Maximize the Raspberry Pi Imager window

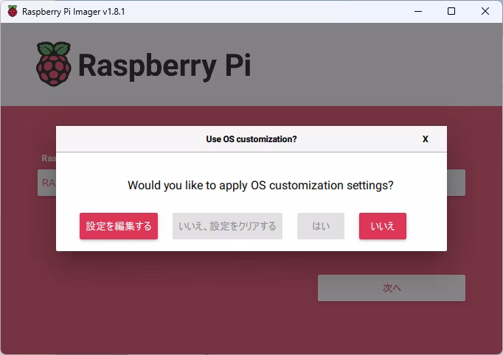(451, 11)
